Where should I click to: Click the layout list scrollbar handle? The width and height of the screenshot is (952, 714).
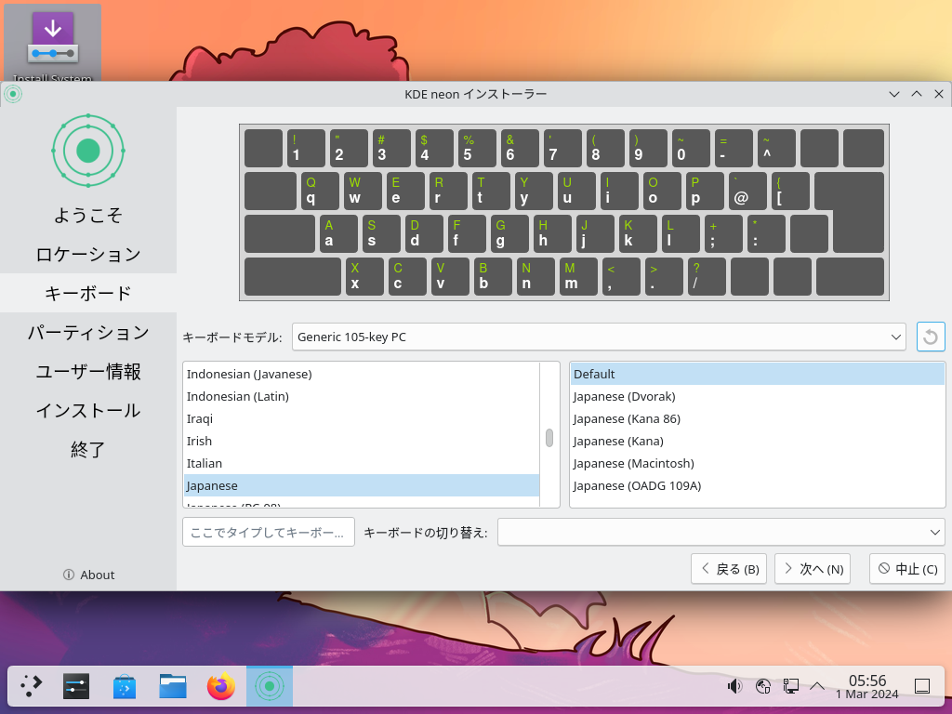click(x=549, y=438)
